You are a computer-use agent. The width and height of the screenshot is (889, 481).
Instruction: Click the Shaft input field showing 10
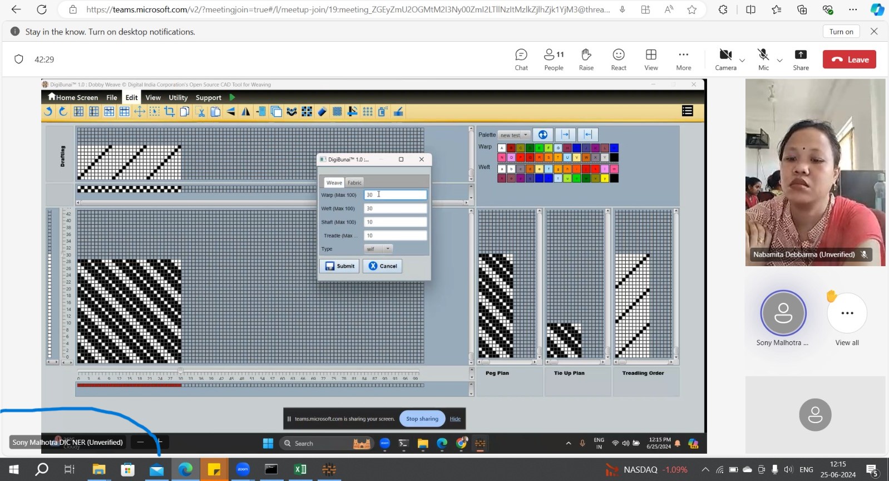[396, 222]
